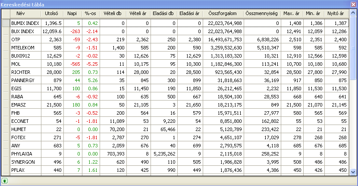Click FOTEX turnover 4,651,107
The width and height of the screenshot is (358, 186).
pyautogui.click(x=231, y=137)
